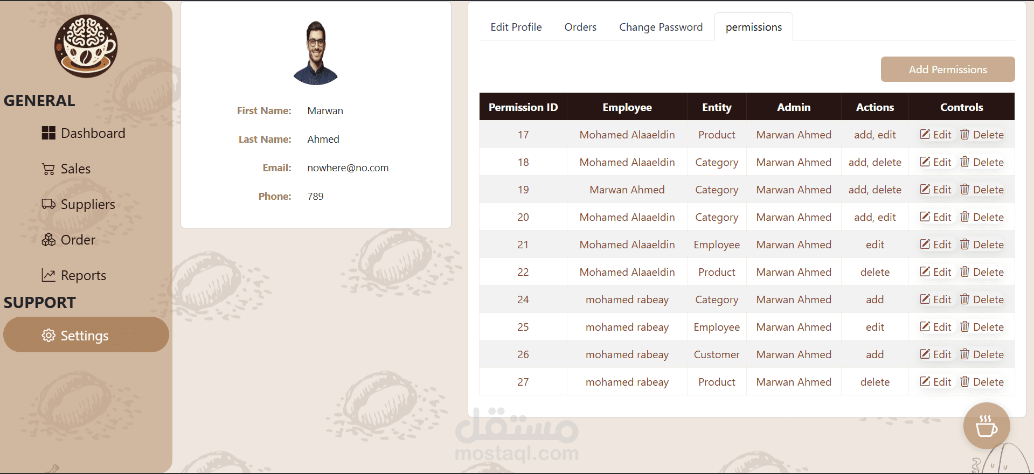Click the Settings gear icon
This screenshot has width=1034, height=474.
click(x=48, y=336)
